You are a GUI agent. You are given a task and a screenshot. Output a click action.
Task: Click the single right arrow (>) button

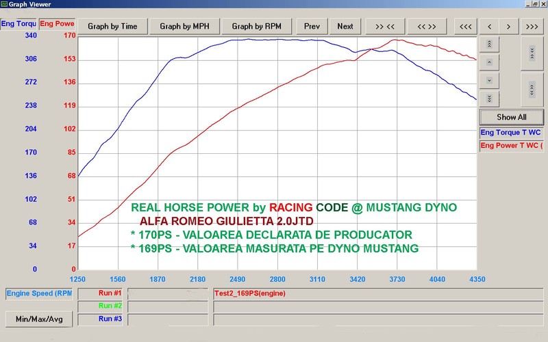pos(508,27)
